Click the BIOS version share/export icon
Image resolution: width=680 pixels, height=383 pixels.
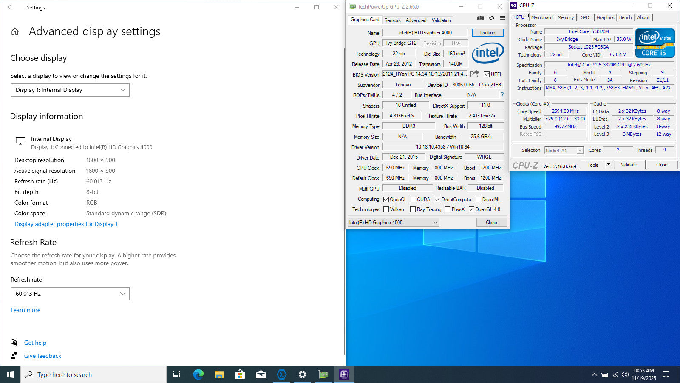pos(475,74)
